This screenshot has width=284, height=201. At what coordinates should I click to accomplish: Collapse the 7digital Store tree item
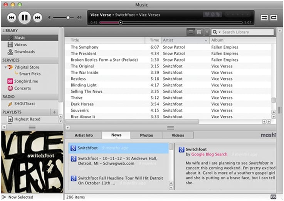point(6,67)
